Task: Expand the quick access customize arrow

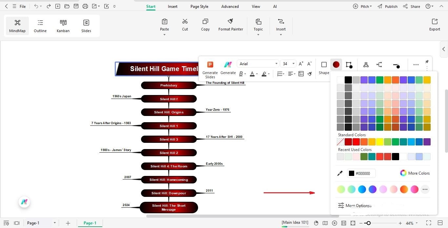Action: 114,6
